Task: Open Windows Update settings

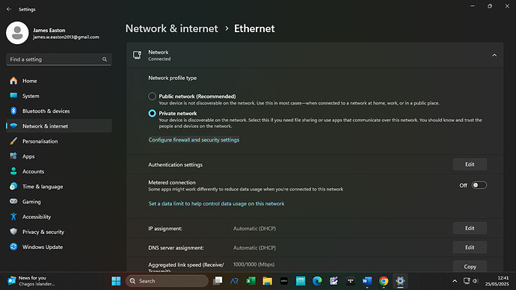Action: click(58, 247)
